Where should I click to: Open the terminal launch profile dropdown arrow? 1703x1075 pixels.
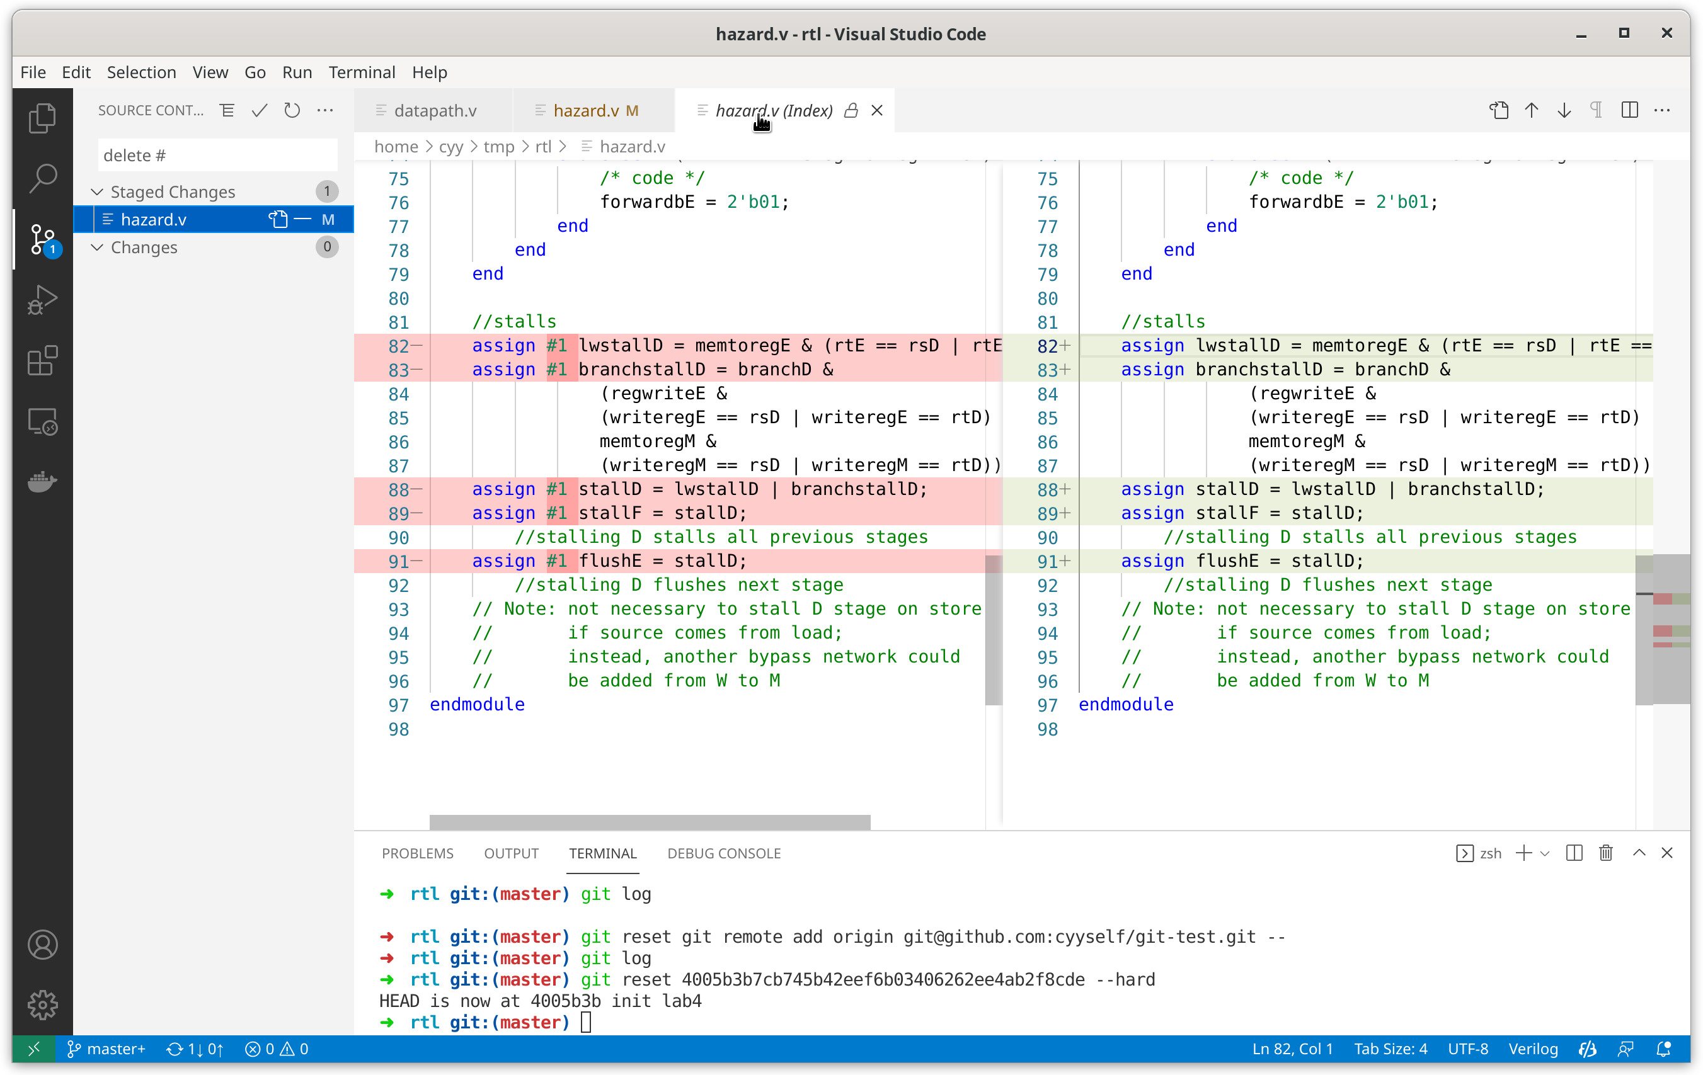point(1545,853)
